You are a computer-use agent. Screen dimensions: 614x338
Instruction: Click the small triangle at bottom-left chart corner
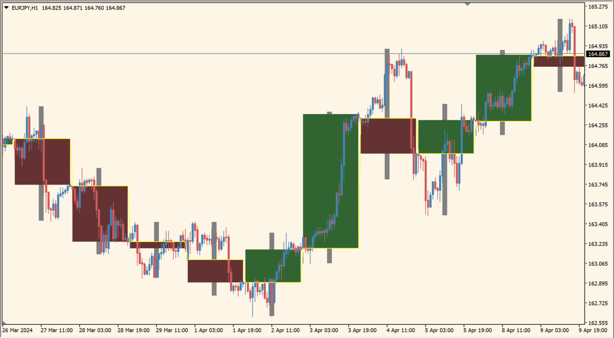4,323
